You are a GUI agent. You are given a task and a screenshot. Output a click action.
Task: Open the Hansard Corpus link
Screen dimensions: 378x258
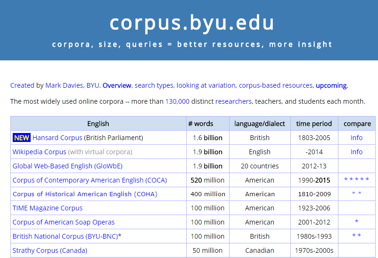coord(58,138)
